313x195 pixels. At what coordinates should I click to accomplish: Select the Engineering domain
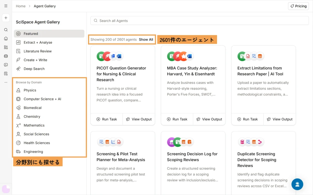[x=49, y=152]
